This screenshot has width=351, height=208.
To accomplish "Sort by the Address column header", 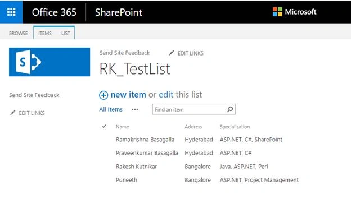I will (193, 127).
